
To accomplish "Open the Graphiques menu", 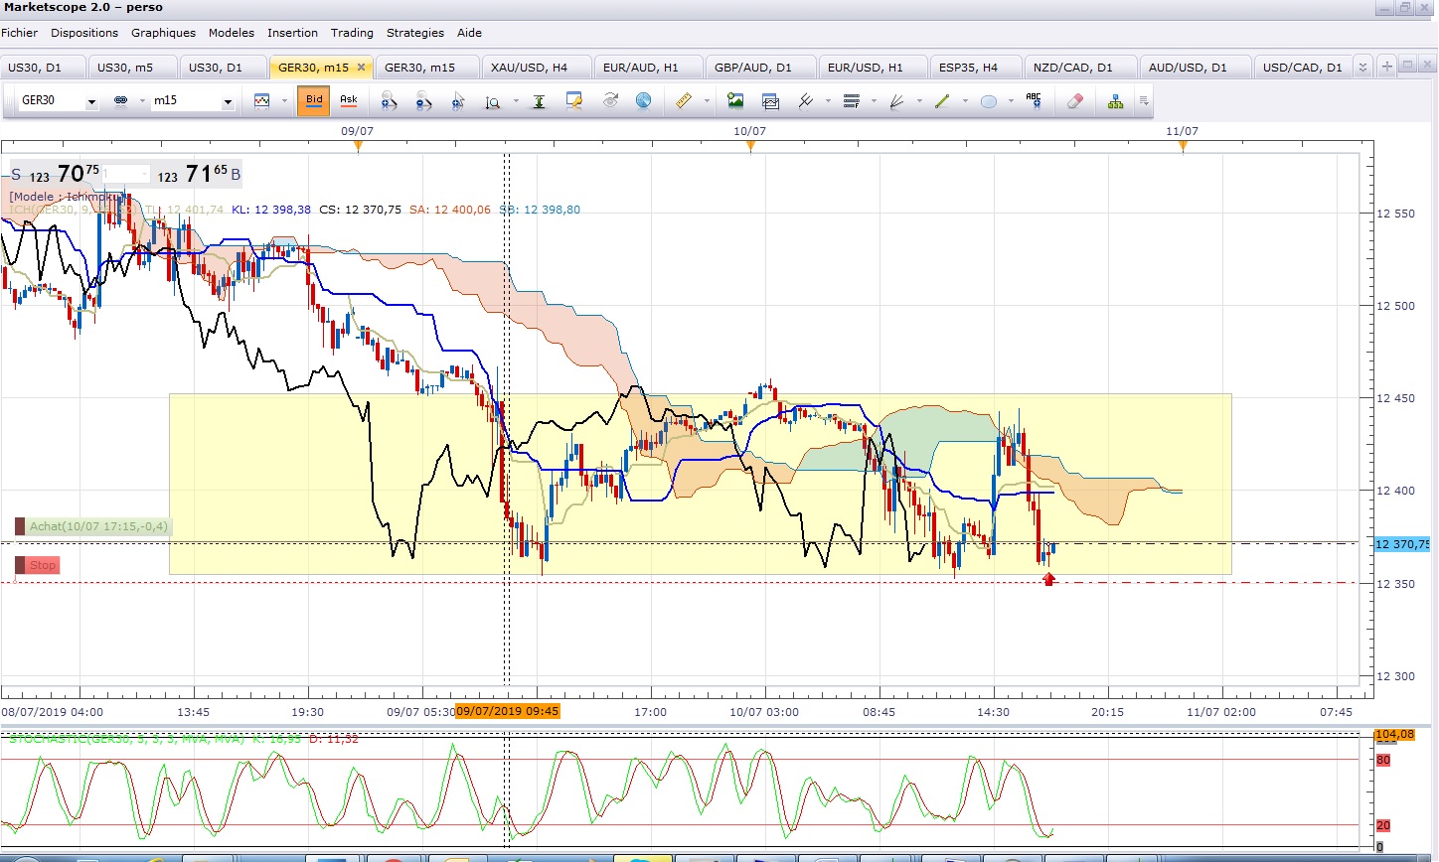I will [x=163, y=33].
